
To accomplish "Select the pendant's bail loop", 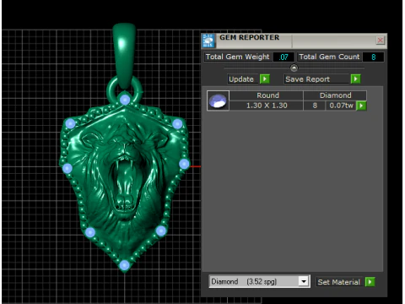I will (x=124, y=55).
